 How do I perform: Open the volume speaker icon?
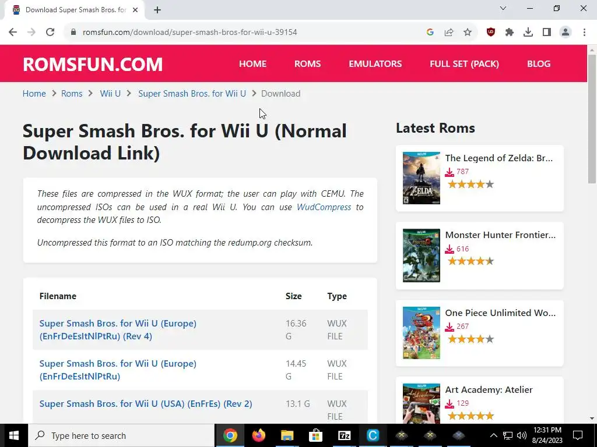(522, 435)
